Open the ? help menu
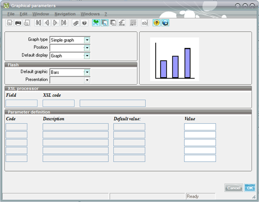 [x=106, y=14]
